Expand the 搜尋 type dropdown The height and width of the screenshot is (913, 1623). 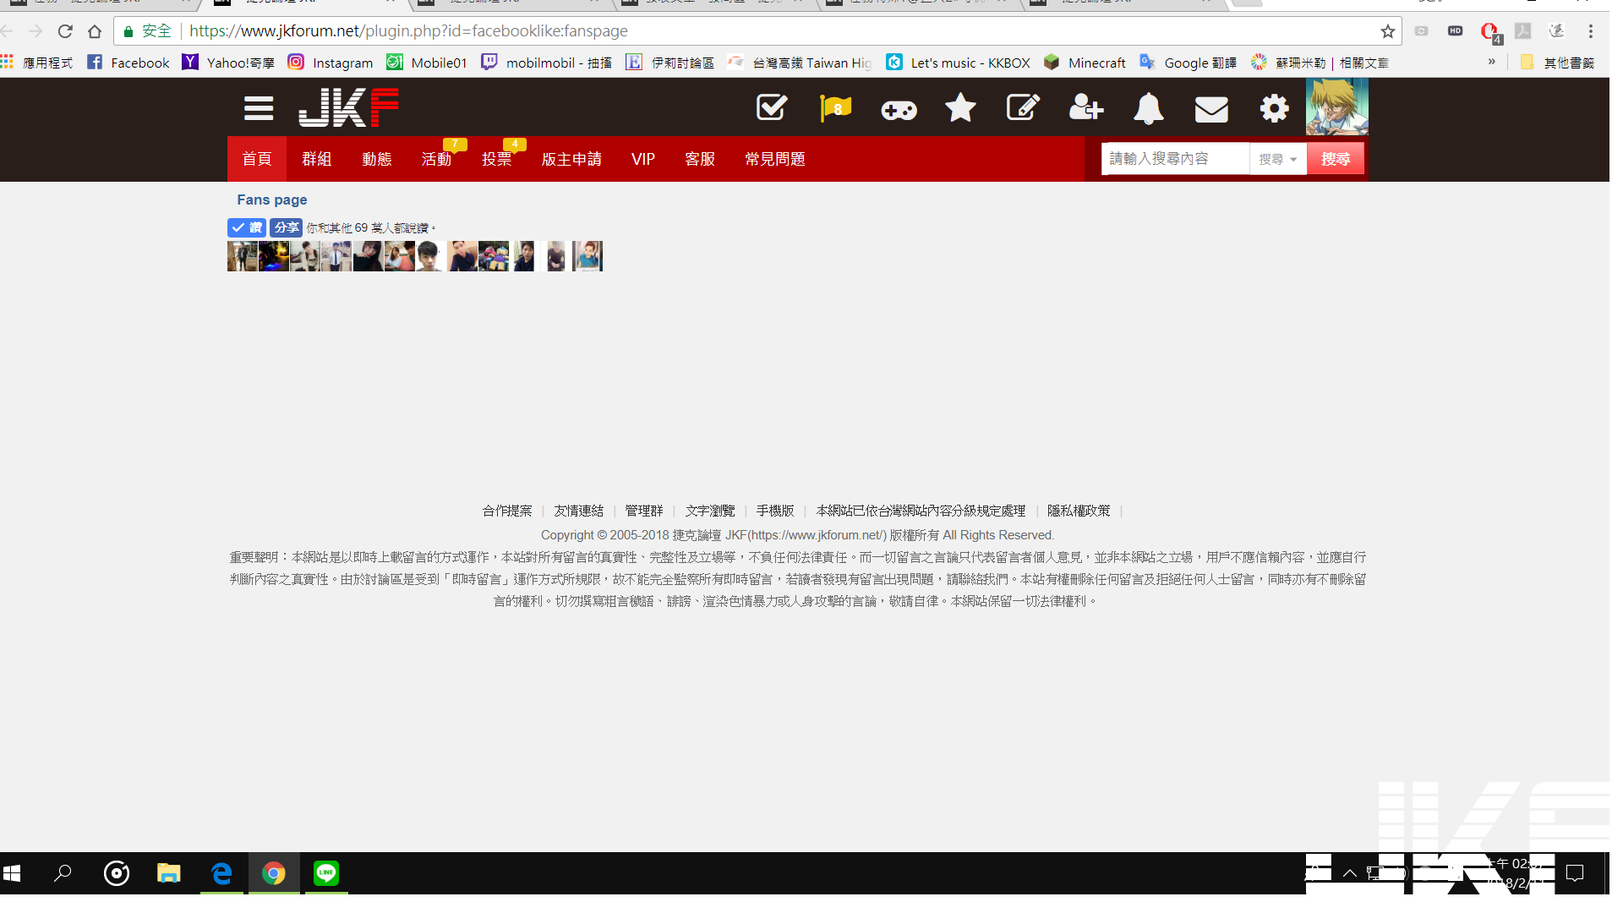[x=1278, y=159]
